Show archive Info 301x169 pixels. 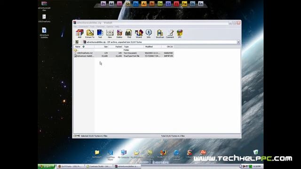(x=149, y=34)
